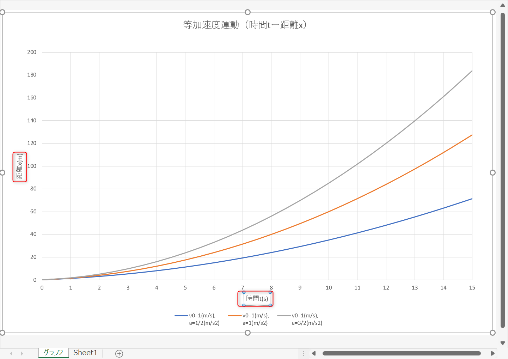Click the tab bar split handle dots
This screenshot has width=508, height=359.
click(x=303, y=353)
